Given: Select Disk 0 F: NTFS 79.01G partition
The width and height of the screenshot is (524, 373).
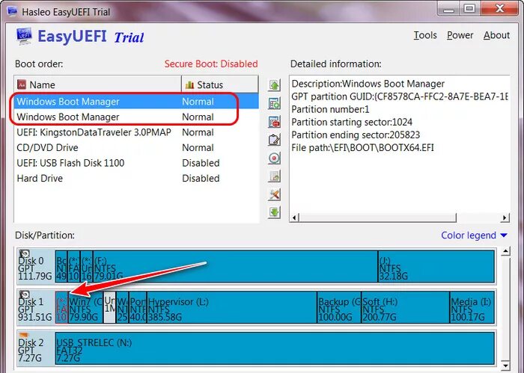Looking at the screenshot, I should click(236, 267).
